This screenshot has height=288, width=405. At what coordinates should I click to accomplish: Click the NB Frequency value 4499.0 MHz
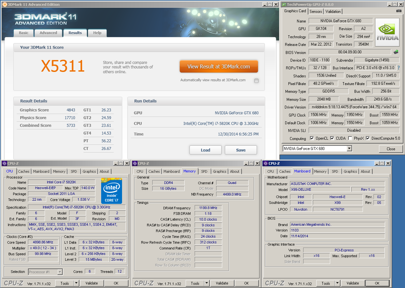pyautogui.click(x=232, y=194)
